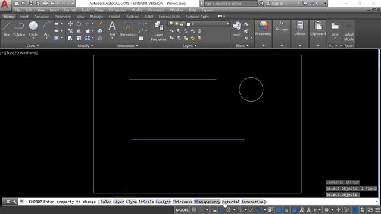Choose the LAyer option in command line
Screen dimensions: 381x214
(118, 202)
